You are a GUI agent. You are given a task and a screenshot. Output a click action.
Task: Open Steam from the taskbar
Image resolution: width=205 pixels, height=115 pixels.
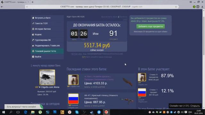pyautogui.click(x=92, y=112)
